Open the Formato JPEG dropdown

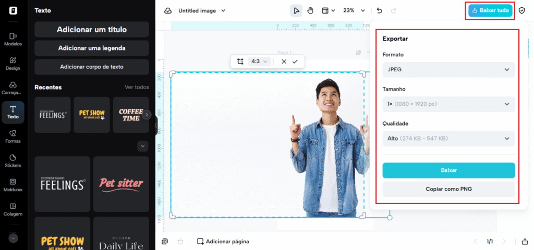(x=448, y=69)
